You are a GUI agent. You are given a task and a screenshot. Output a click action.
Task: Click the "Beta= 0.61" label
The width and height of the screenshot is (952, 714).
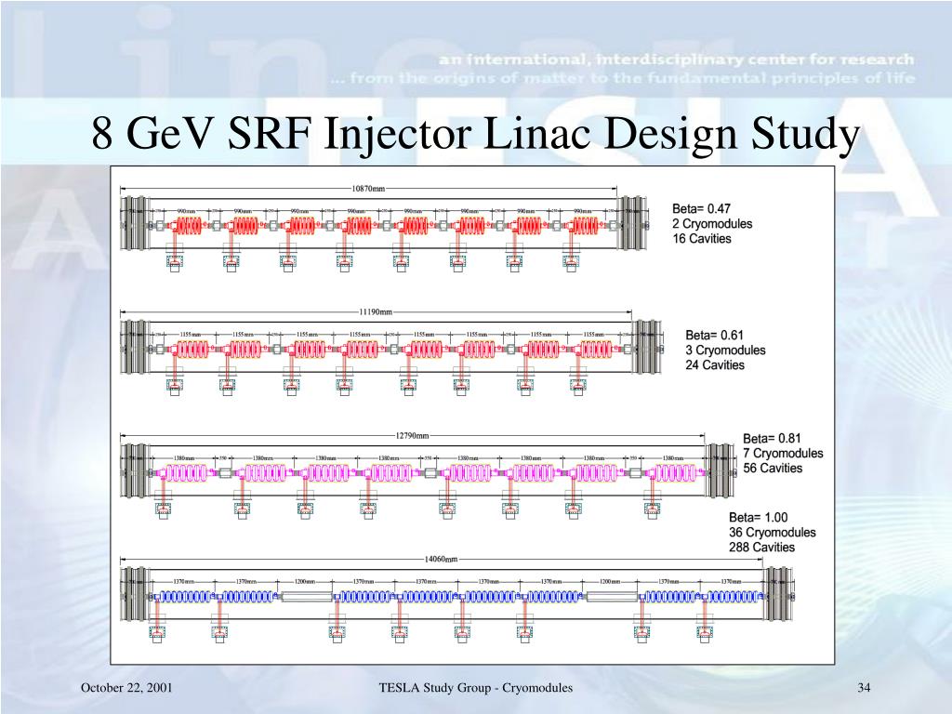pos(715,335)
